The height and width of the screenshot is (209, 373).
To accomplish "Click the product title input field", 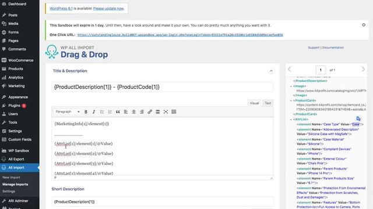I will [x=162, y=87].
